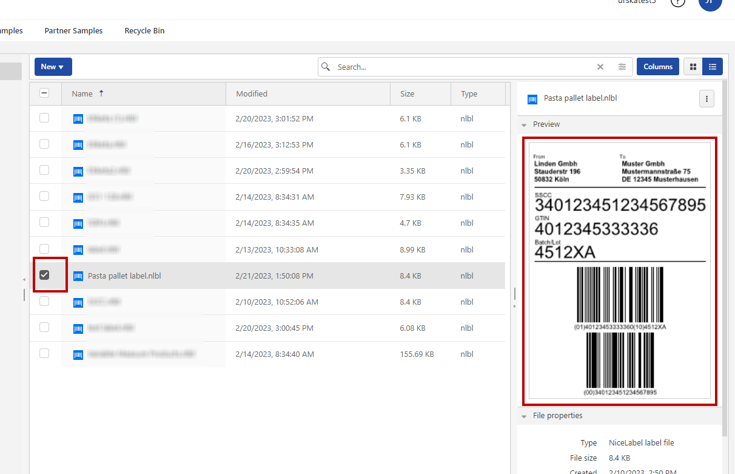This screenshot has height=474, width=735.
Task: Switch to list view icon
Action: (713, 67)
